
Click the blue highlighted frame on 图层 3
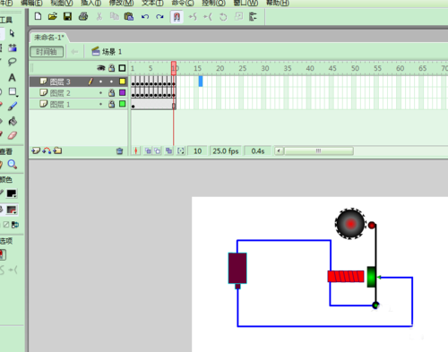coord(201,82)
